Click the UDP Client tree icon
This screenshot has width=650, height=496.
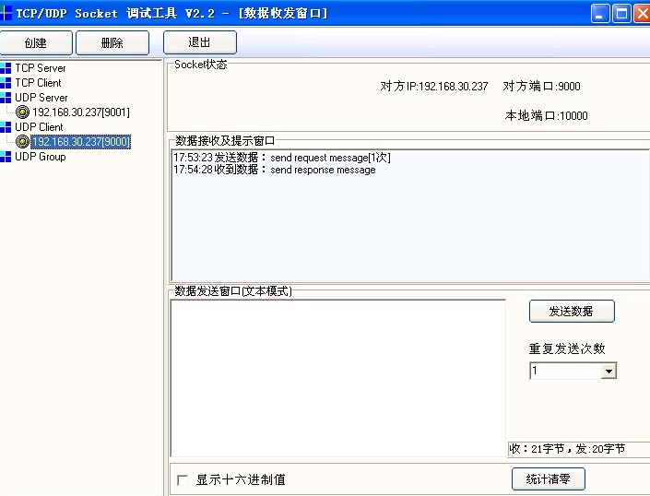coord(6,127)
